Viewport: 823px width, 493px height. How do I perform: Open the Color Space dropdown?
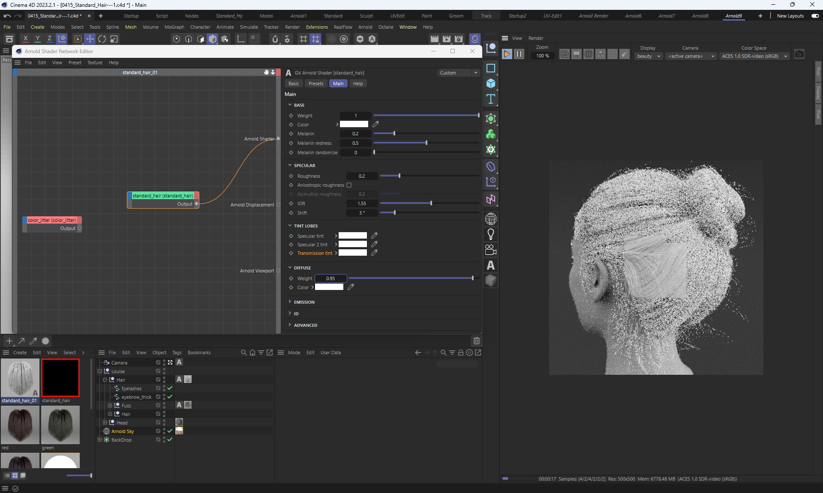tap(754, 56)
